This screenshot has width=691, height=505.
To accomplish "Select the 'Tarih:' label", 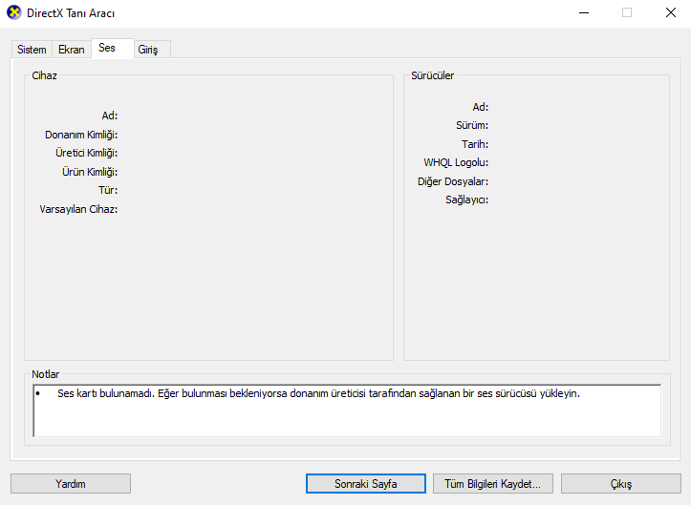I will pos(475,144).
